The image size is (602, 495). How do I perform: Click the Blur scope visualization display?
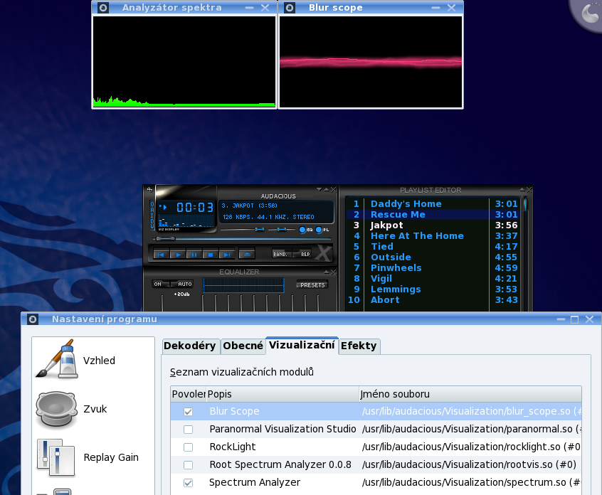click(x=371, y=62)
